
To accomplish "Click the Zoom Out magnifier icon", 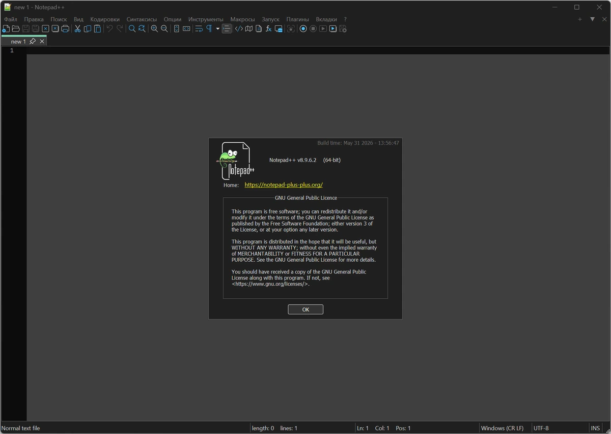I will click(x=164, y=29).
